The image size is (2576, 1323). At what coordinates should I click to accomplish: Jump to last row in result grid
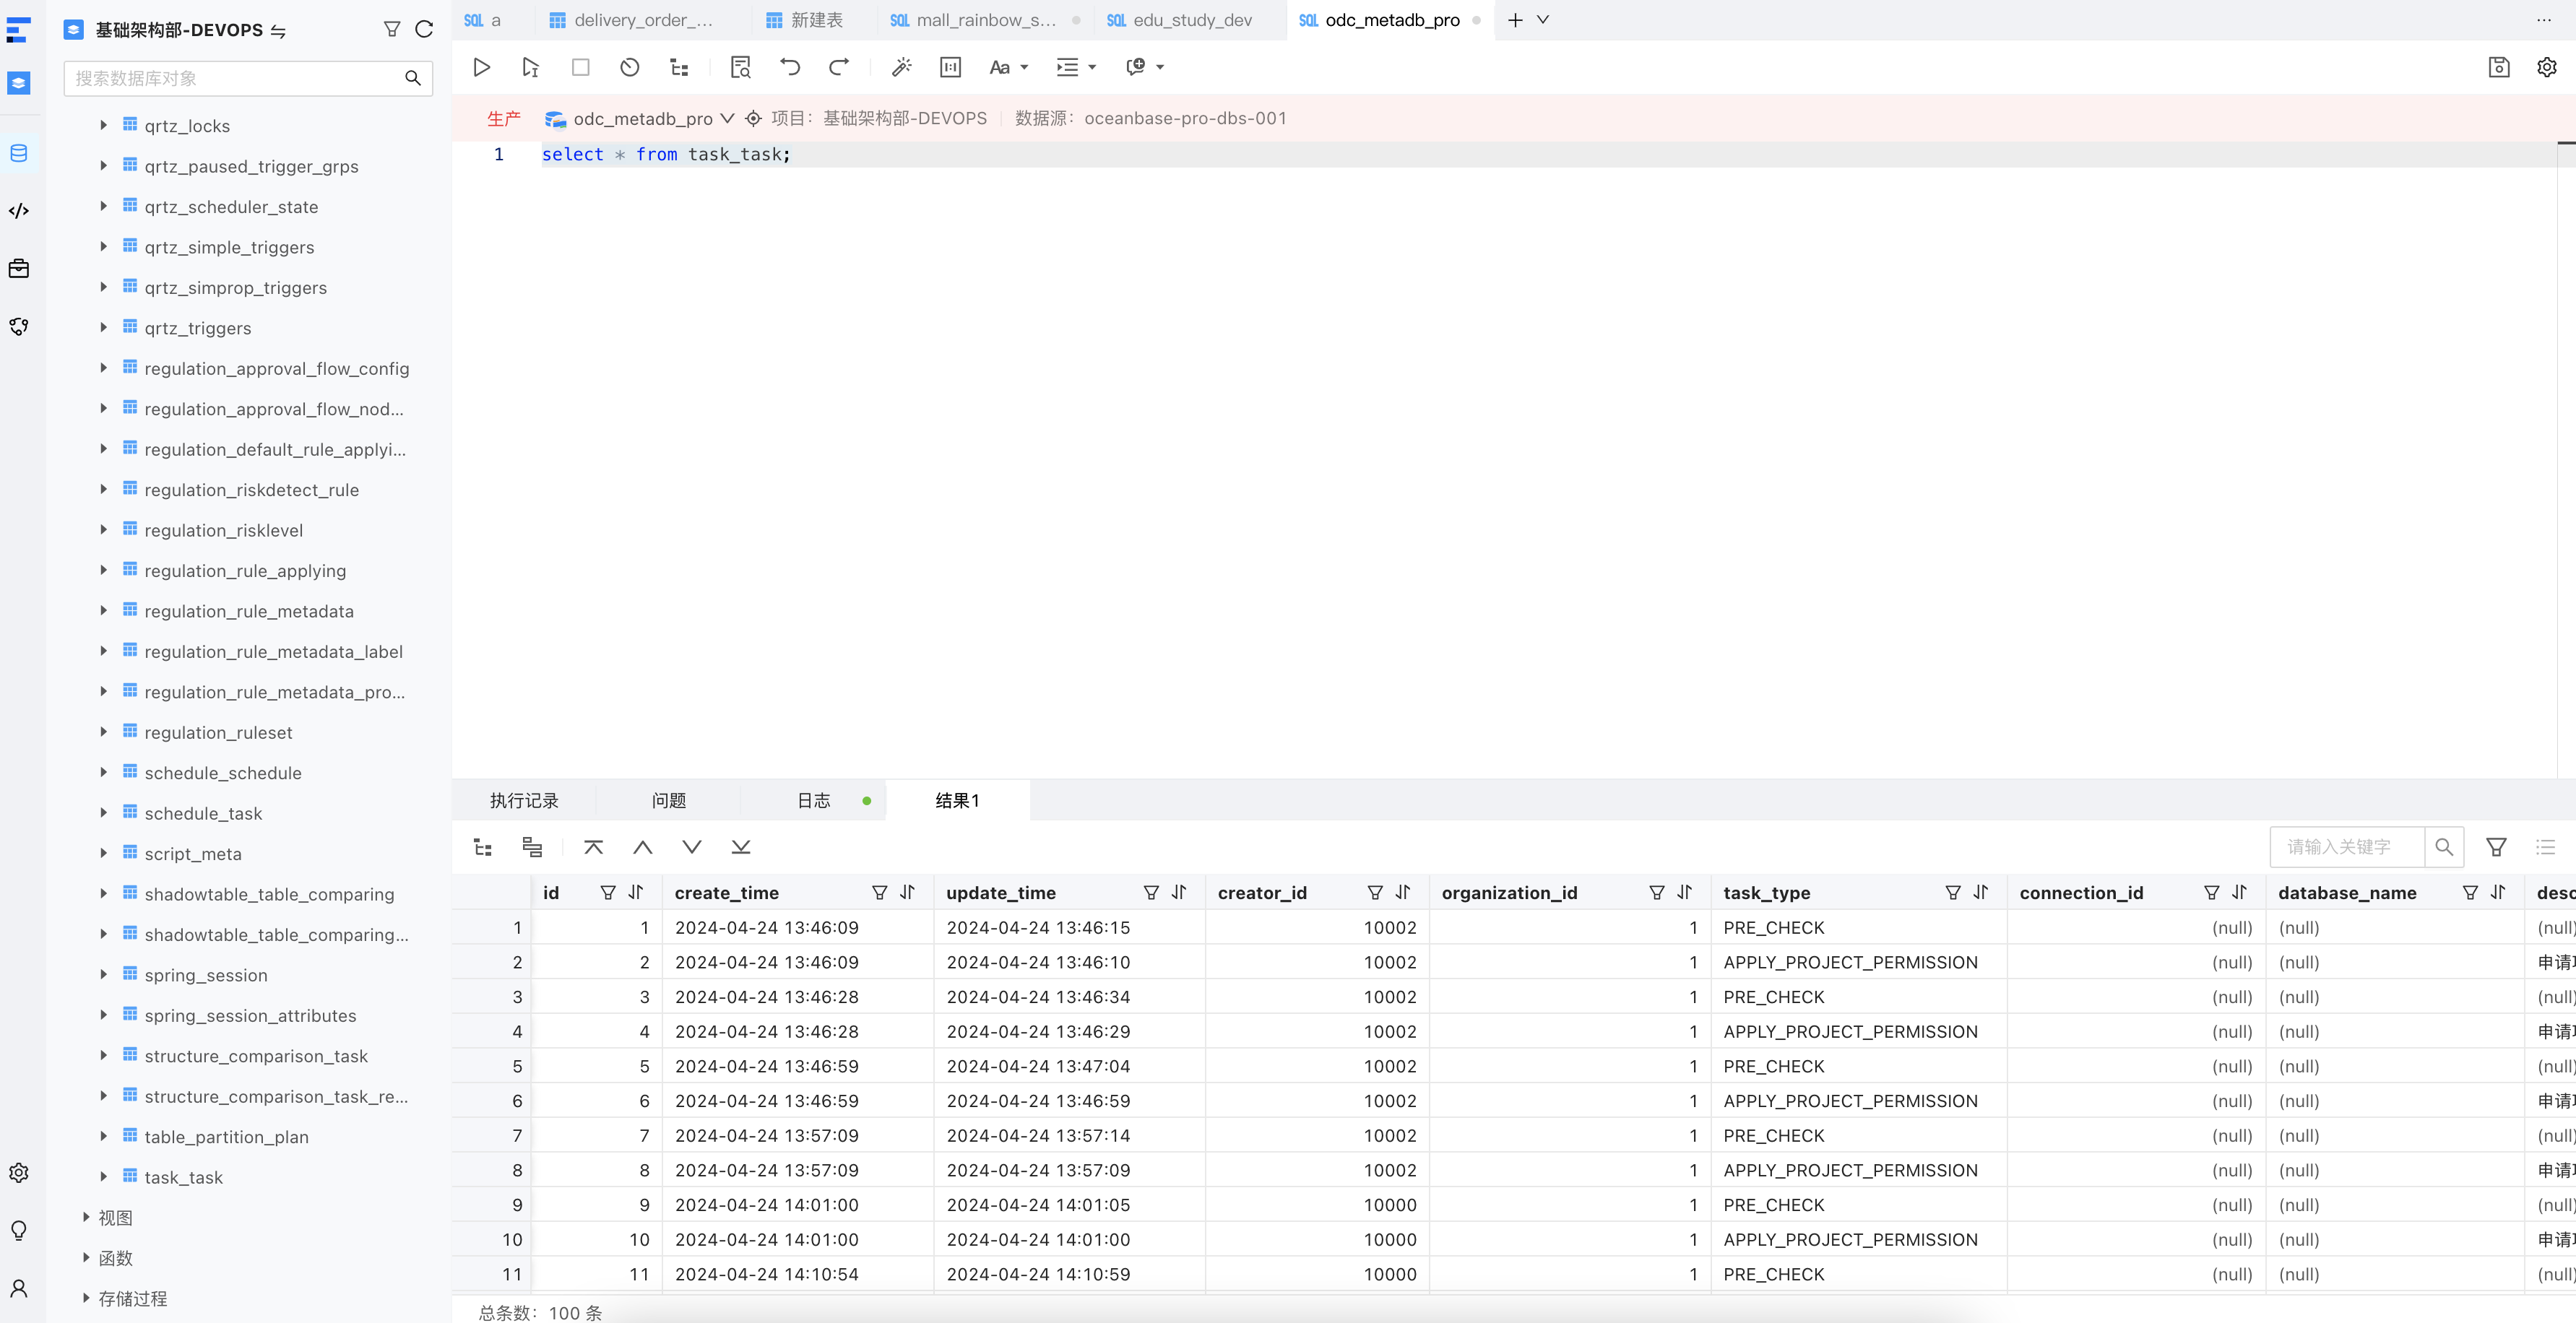pos(741,846)
